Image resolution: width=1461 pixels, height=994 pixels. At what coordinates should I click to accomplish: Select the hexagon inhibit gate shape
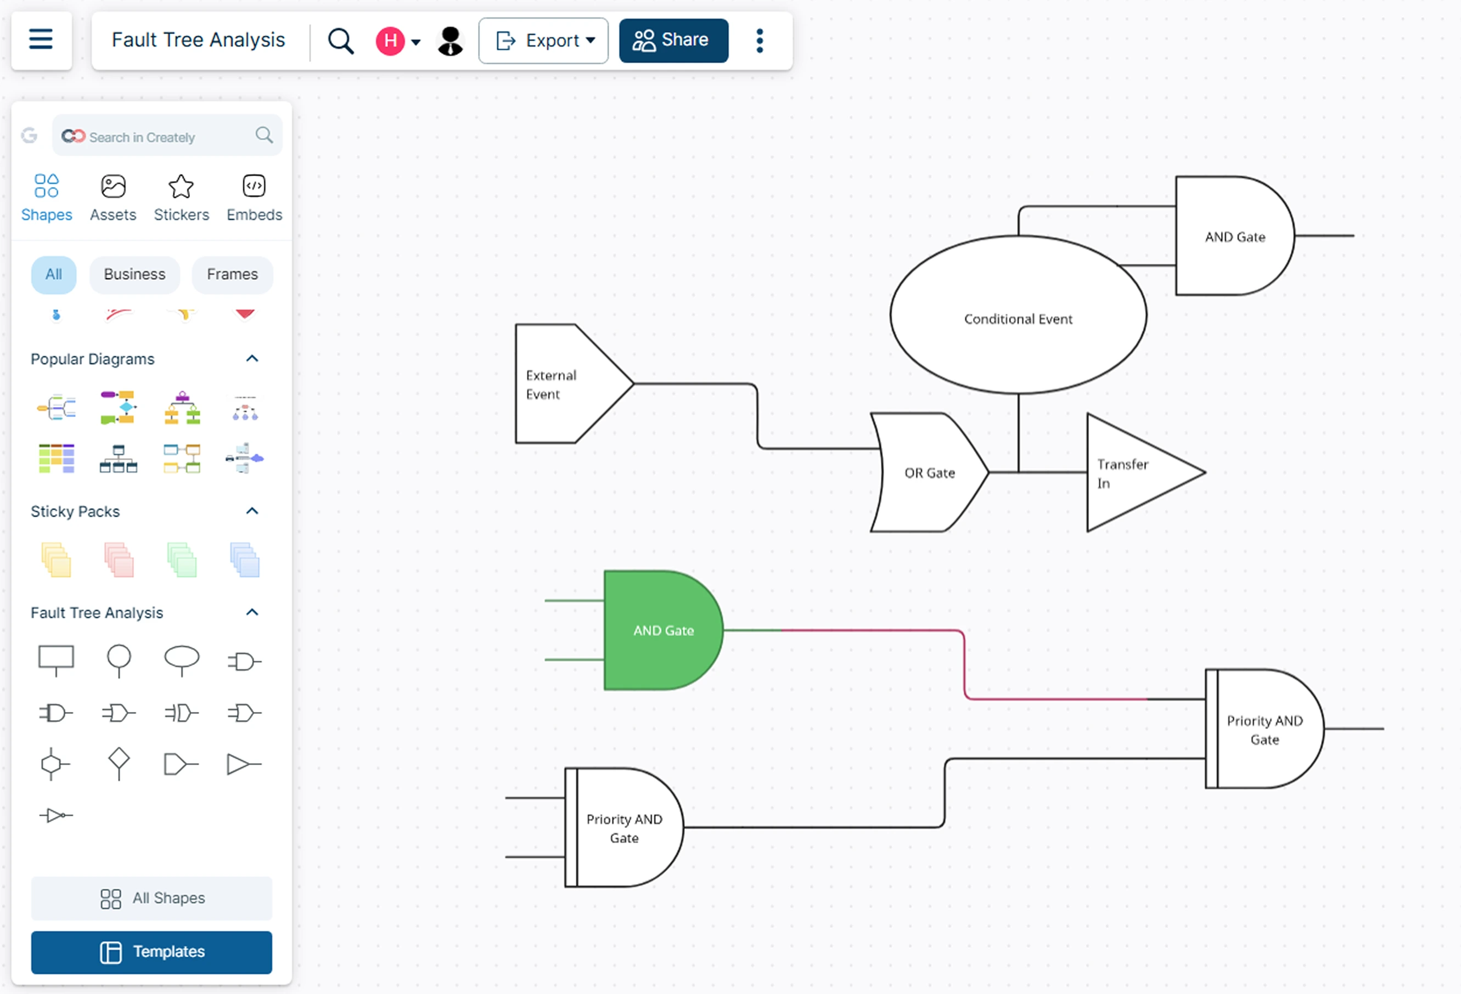click(x=55, y=764)
